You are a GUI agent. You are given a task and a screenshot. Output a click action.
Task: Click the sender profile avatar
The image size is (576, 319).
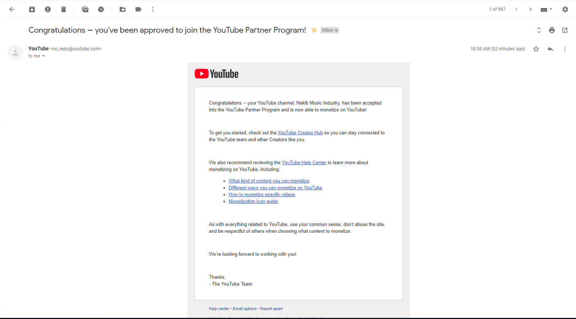point(15,52)
